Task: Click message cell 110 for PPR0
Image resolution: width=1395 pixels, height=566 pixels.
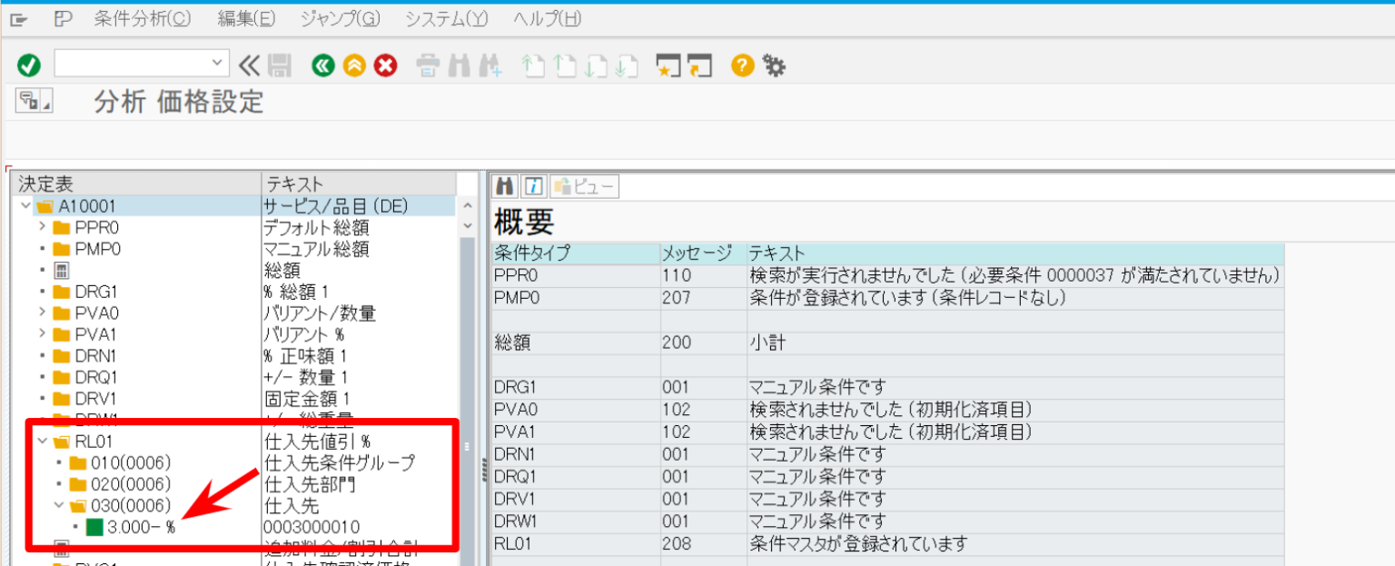Action: coord(702,275)
